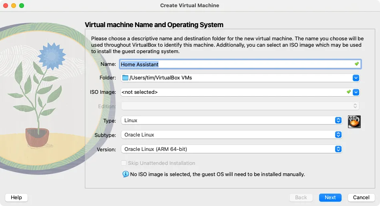Click the green checkmark in ISO Image field
The height and width of the screenshot is (206, 380).
(x=348, y=92)
